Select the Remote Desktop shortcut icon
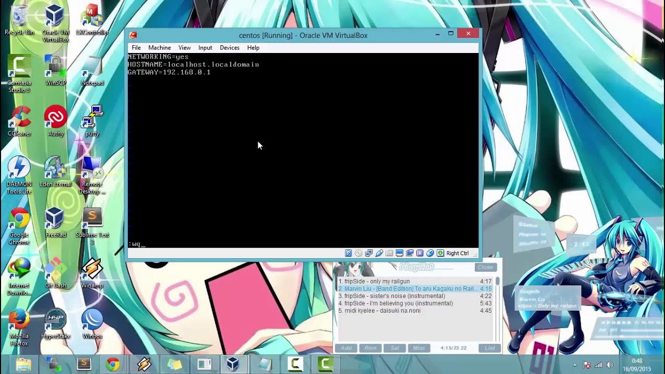Image resolution: width=665 pixels, height=374 pixels. (x=92, y=176)
